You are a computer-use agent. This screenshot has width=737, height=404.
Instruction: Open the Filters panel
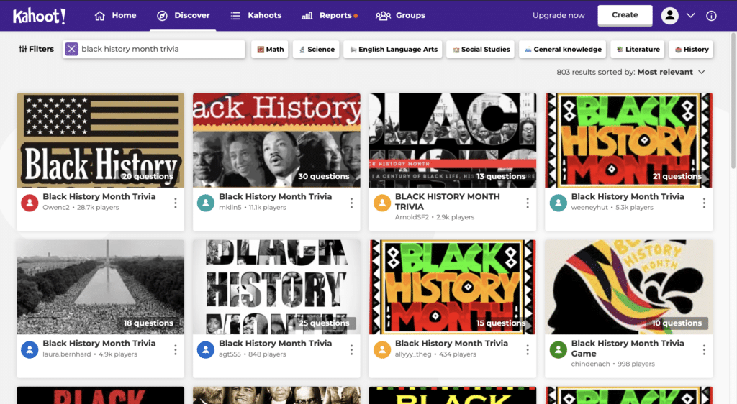(36, 49)
